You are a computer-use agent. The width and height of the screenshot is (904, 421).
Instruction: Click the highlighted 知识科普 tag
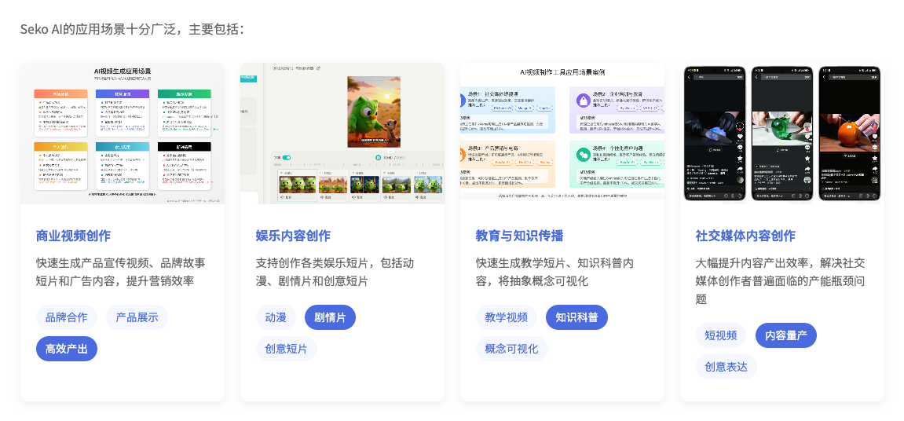pyautogui.click(x=576, y=317)
